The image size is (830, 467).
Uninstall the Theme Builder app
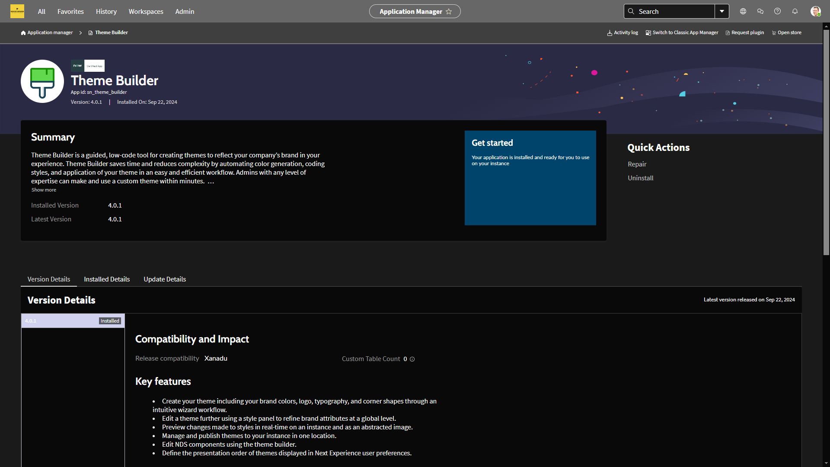click(x=640, y=178)
